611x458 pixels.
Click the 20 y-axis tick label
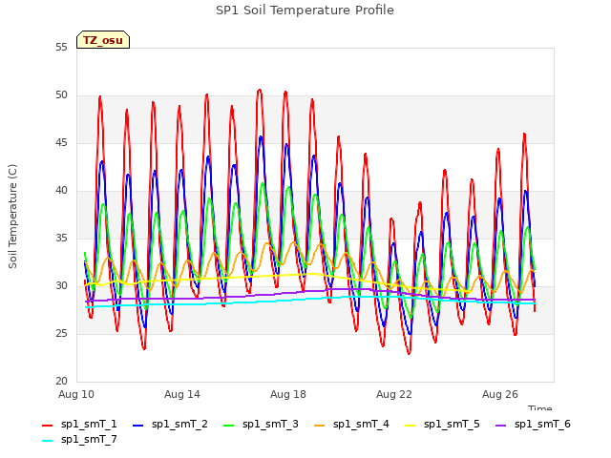coord(61,382)
